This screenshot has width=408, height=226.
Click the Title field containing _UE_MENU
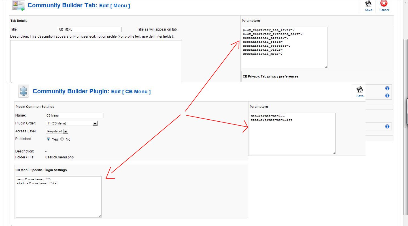89,29
